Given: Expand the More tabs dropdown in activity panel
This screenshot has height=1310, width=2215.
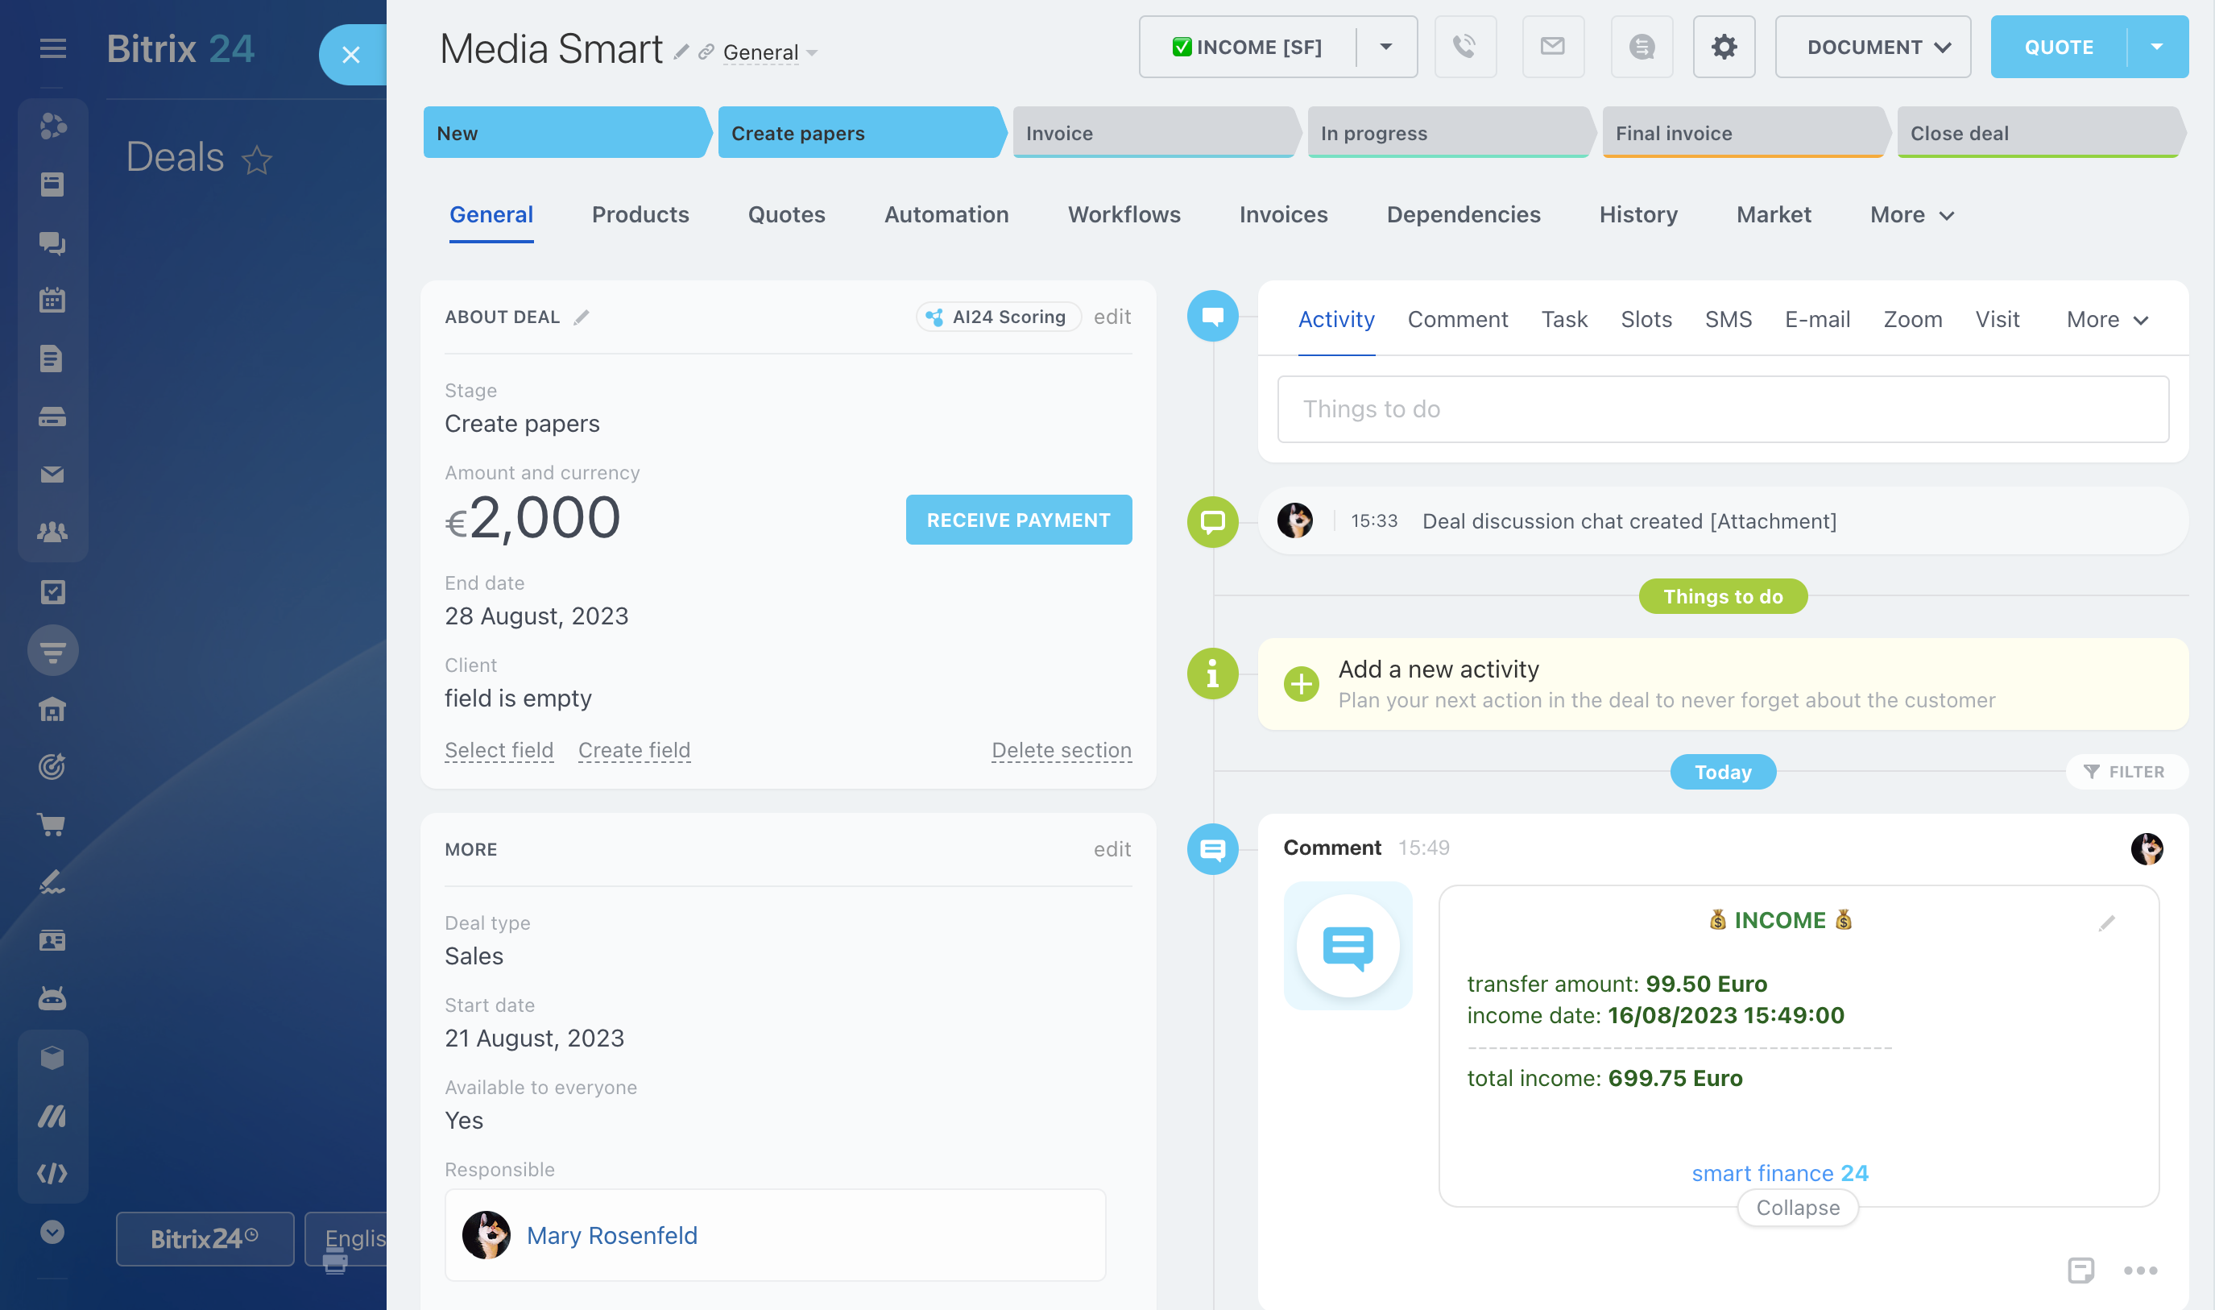Looking at the screenshot, I should (x=2106, y=320).
